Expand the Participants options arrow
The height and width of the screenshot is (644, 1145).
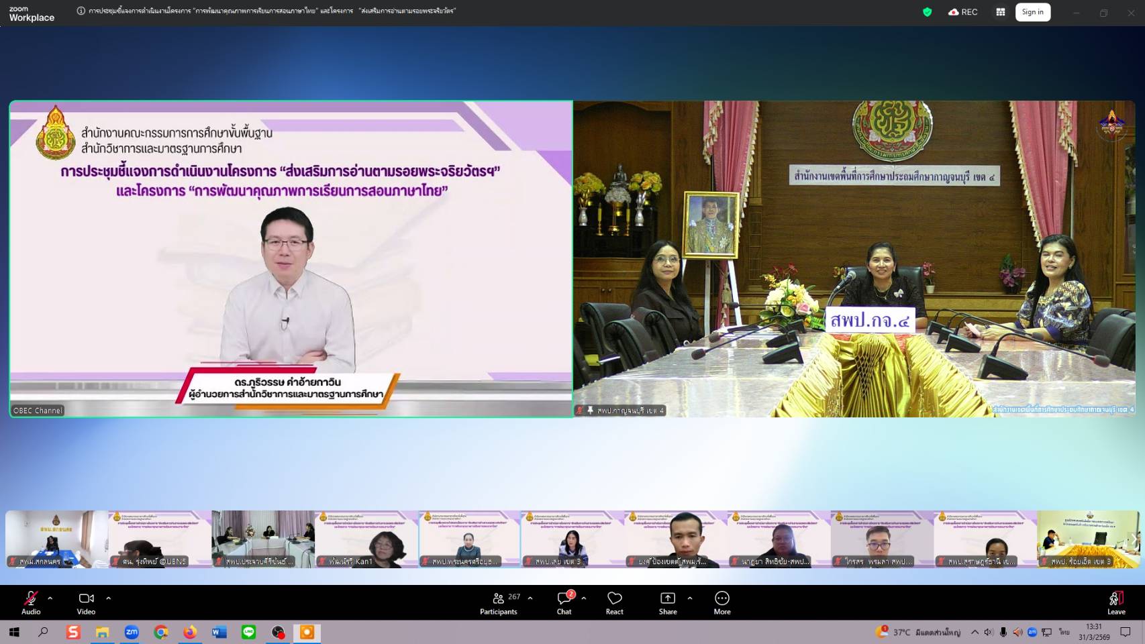click(530, 598)
